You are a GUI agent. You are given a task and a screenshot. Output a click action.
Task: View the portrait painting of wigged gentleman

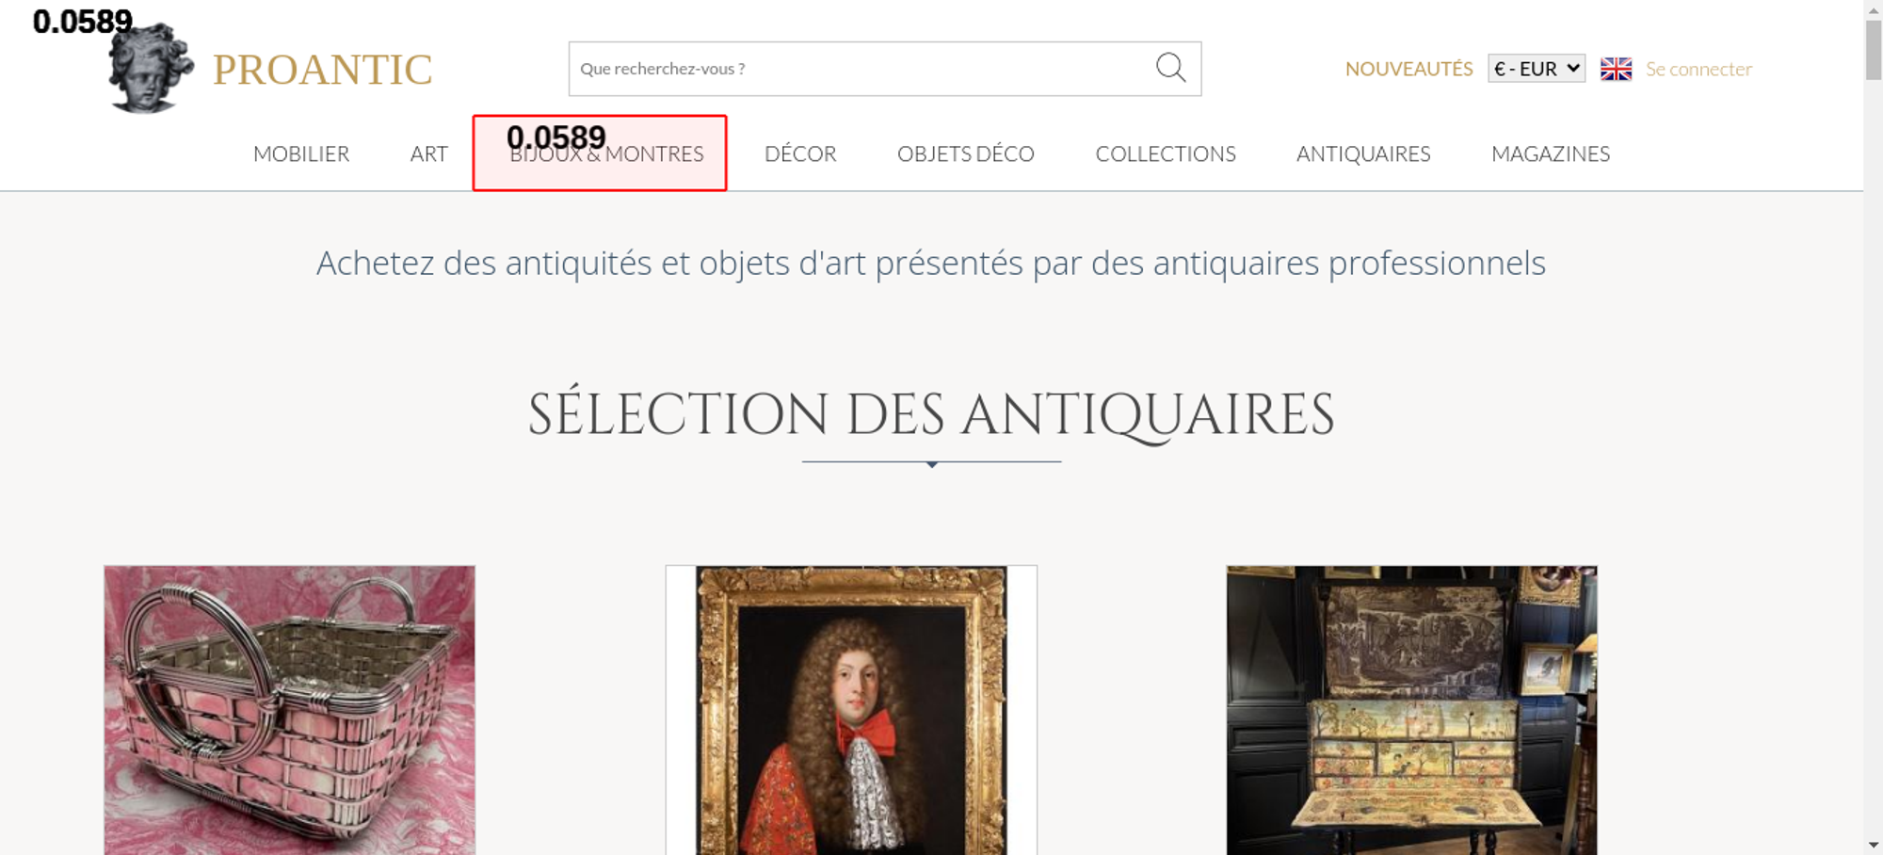[851, 711]
